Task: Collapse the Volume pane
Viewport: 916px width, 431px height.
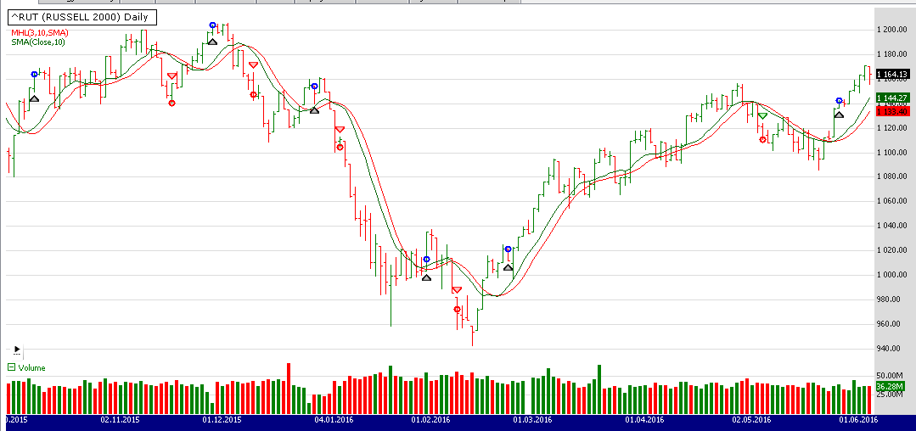Action: click(x=11, y=367)
